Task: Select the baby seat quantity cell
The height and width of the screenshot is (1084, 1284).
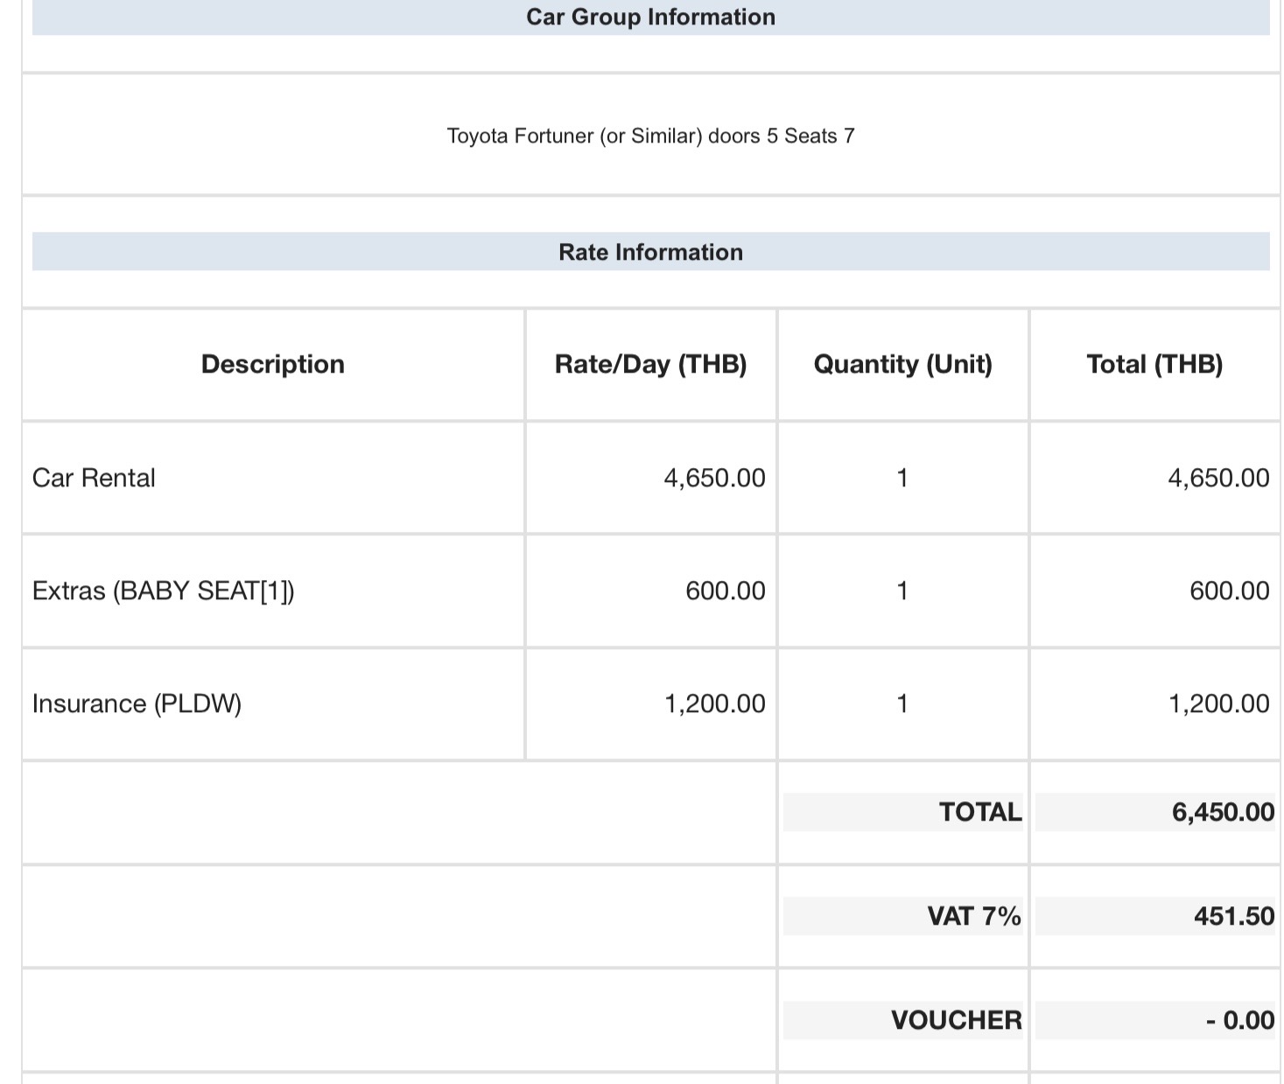Action: [902, 591]
